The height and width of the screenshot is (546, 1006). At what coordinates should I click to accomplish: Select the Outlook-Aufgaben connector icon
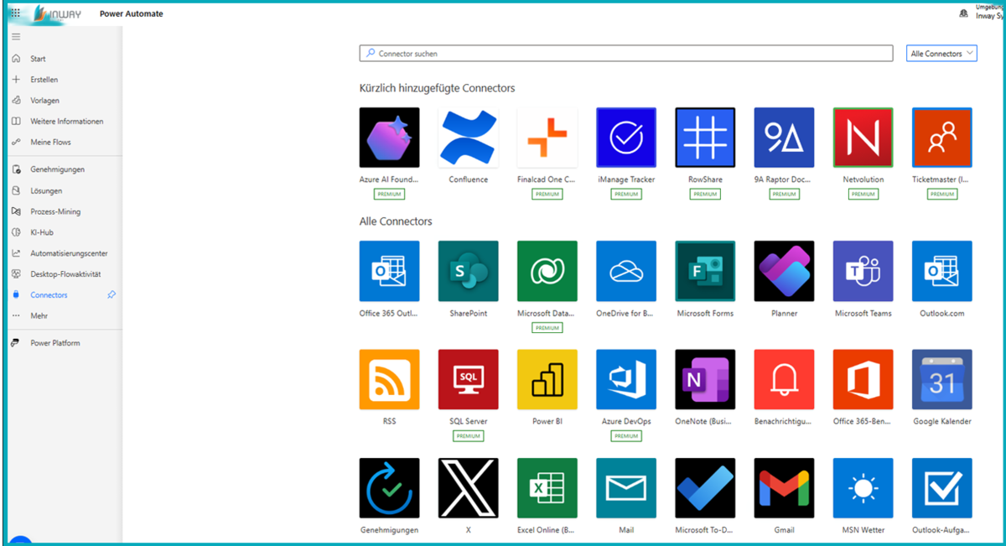click(942, 488)
